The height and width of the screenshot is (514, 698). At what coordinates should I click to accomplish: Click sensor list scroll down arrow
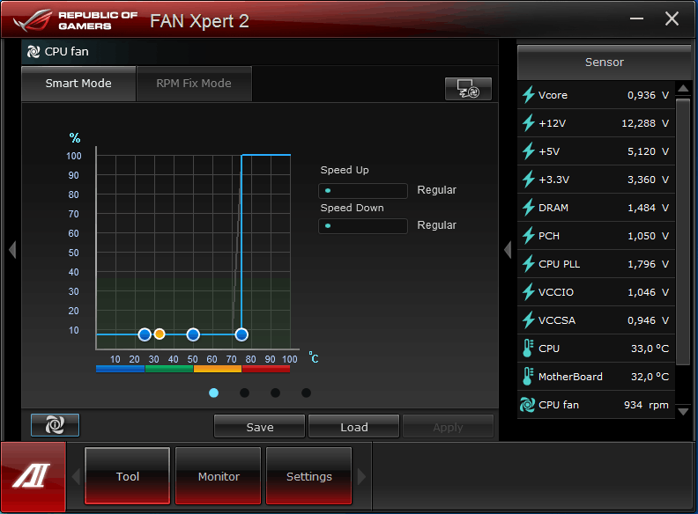click(x=683, y=411)
